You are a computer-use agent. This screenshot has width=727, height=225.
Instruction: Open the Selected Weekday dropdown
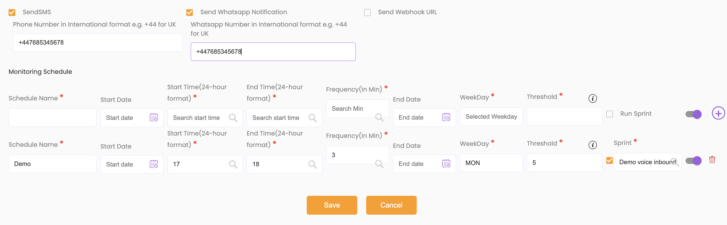pyautogui.click(x=491, y=117)
